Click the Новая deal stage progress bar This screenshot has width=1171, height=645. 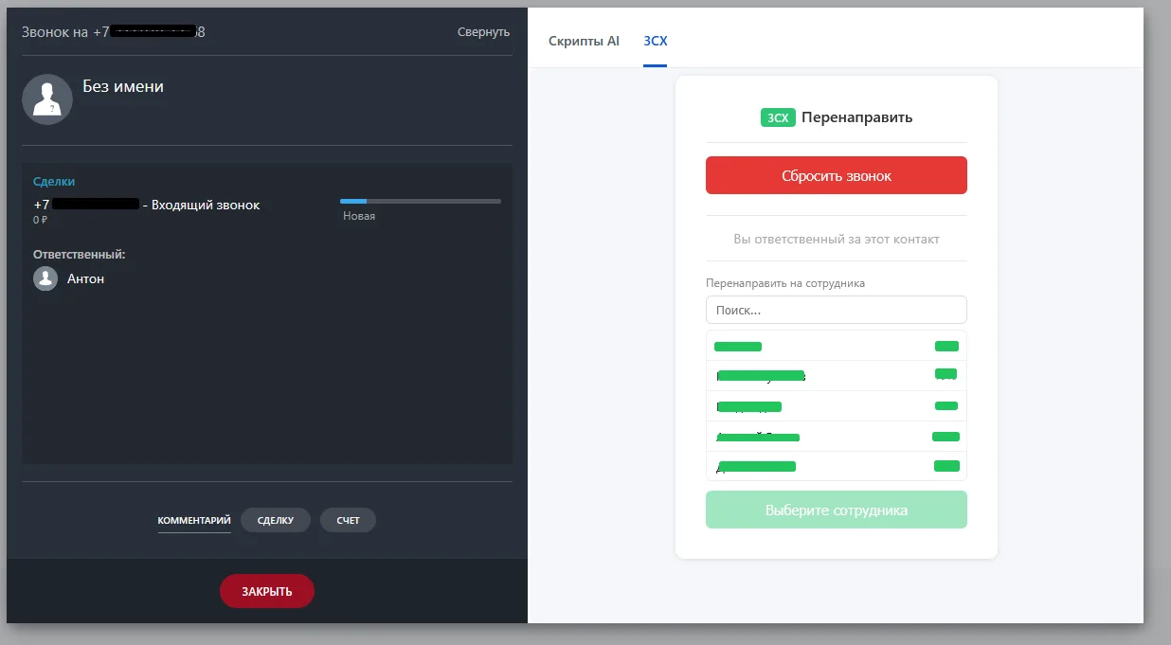pyautogui.click(x=421, y=201)
